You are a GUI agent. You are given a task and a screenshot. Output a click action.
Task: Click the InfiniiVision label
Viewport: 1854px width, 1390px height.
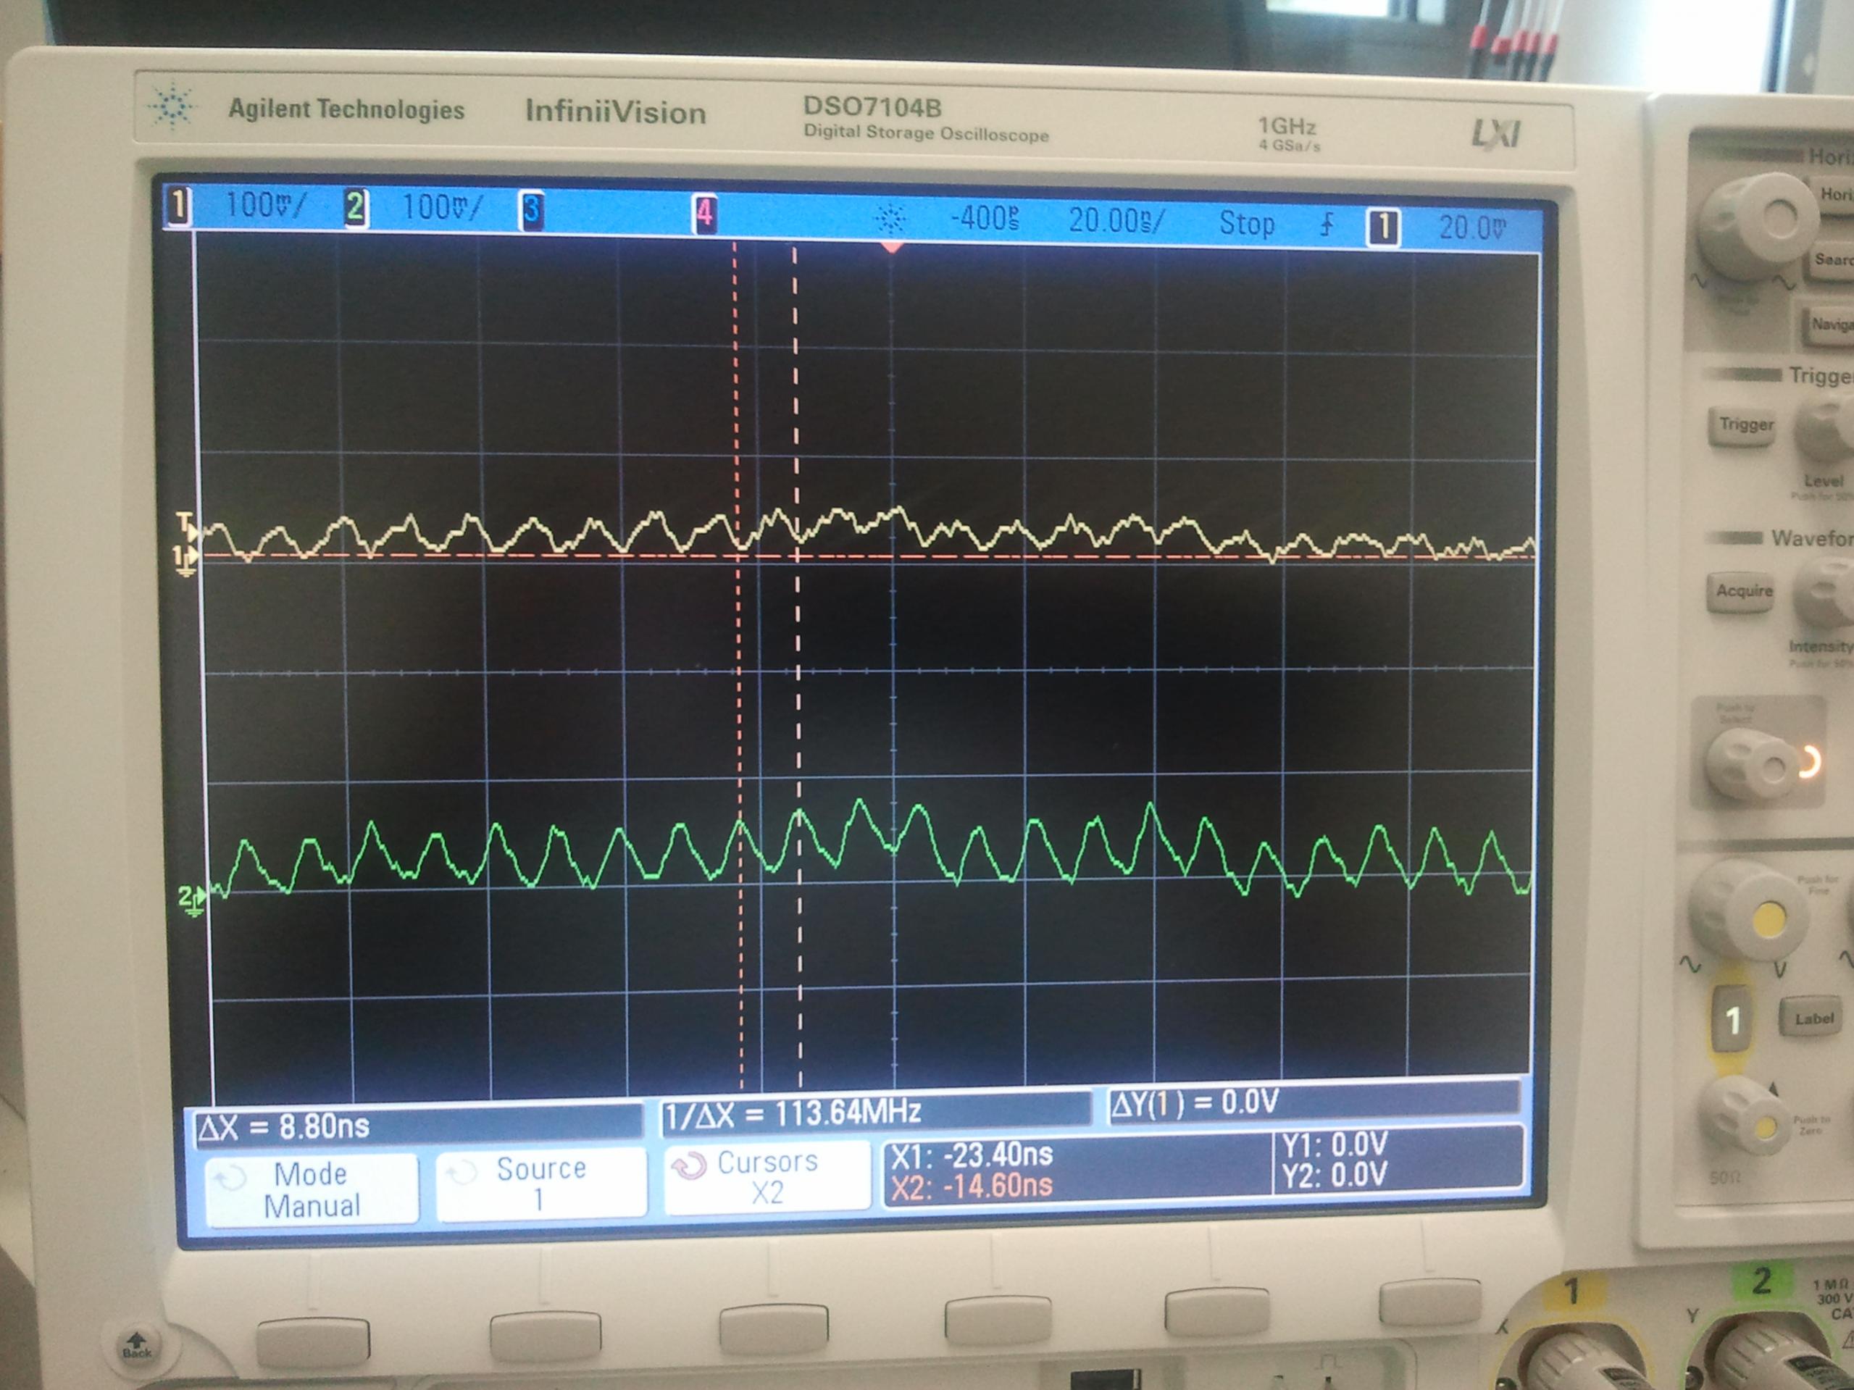(x=616, y=112)
